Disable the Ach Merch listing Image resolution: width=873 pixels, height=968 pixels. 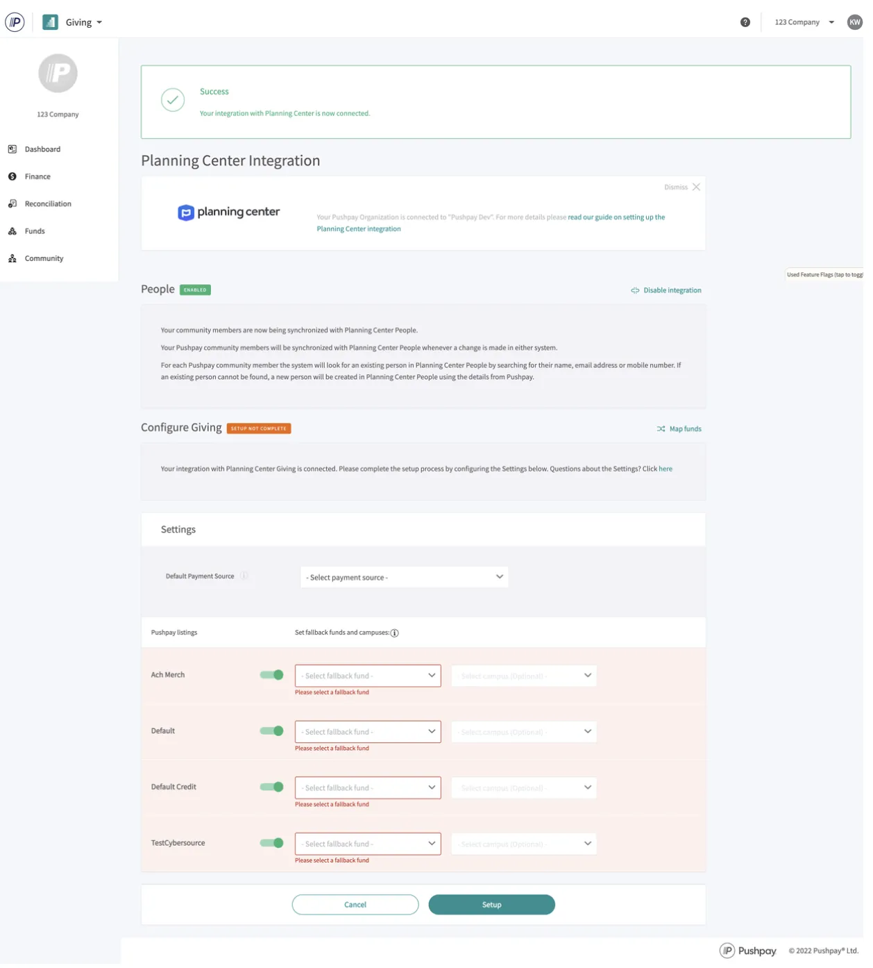pos(271,674)
